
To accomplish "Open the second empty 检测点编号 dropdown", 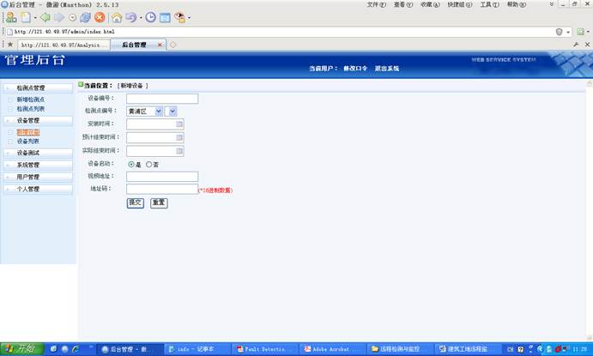I will 172,112.
